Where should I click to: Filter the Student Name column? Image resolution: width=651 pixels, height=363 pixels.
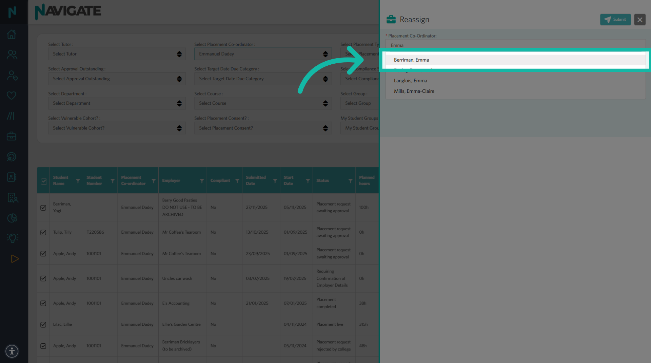(78, 181)
